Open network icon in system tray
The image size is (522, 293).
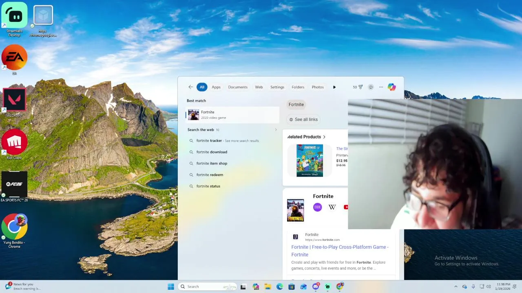pyautogui.click(x=482, y=286)
